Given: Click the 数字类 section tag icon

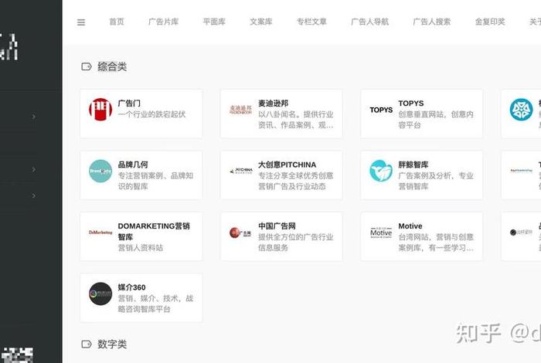Looking at the screenshot, I should point(87,344).
